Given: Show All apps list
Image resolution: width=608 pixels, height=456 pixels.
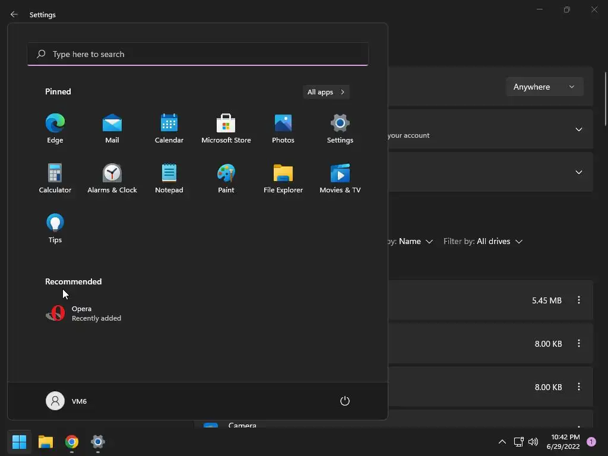Looking at the screenshot, I should [x=326, y=92].
